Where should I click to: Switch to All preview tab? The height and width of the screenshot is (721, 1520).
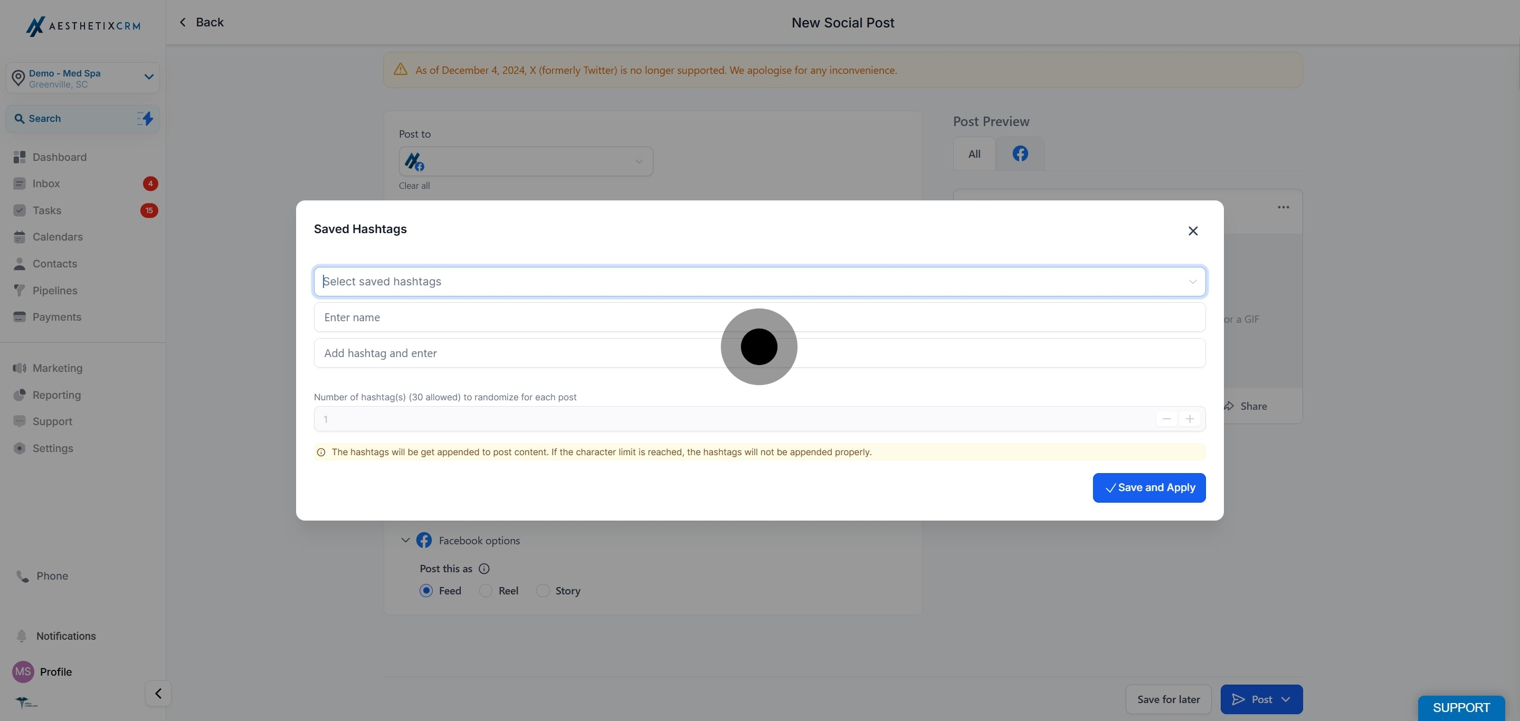974,154
